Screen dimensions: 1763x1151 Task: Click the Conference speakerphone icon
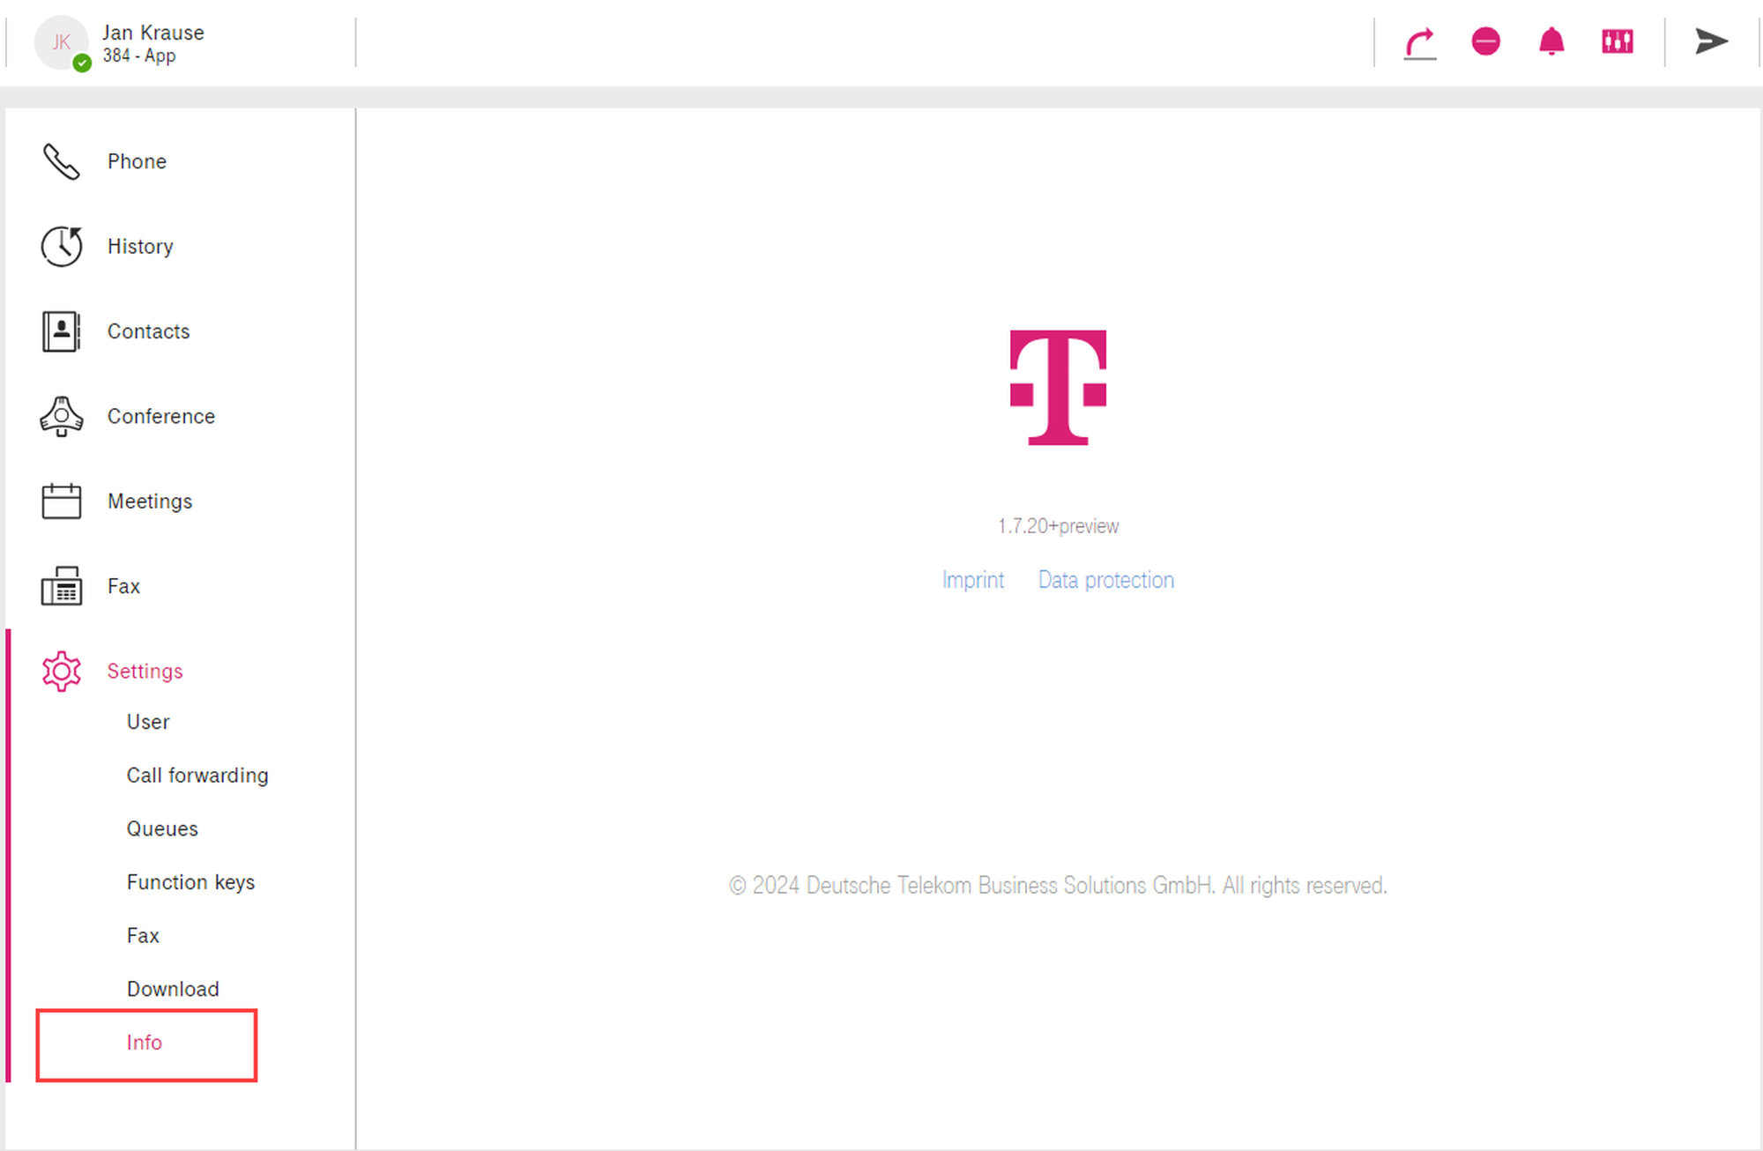click(62, 416)
